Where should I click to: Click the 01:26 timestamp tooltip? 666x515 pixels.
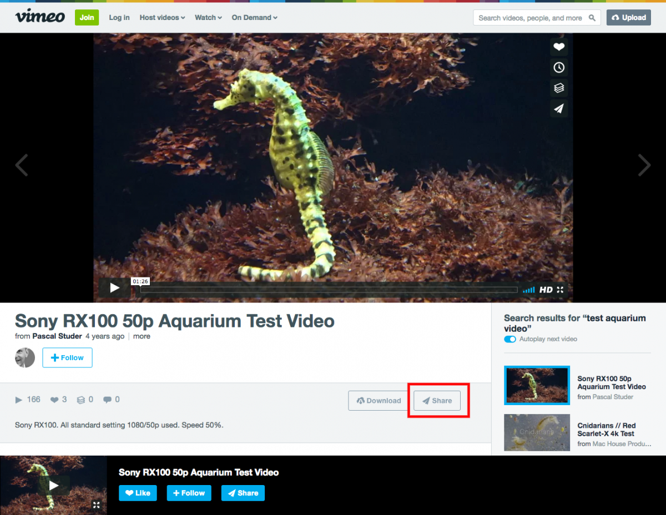point(140,281)
